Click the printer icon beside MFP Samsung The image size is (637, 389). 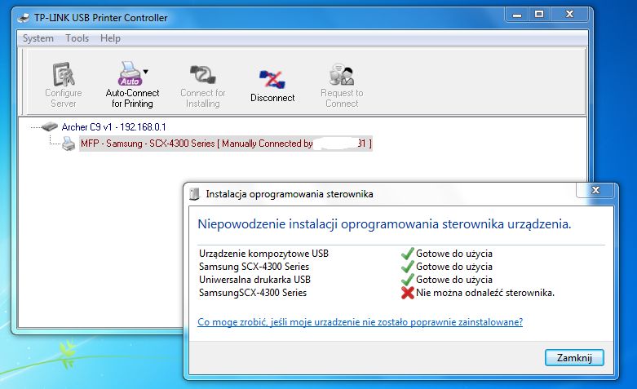tap(69, 144)
